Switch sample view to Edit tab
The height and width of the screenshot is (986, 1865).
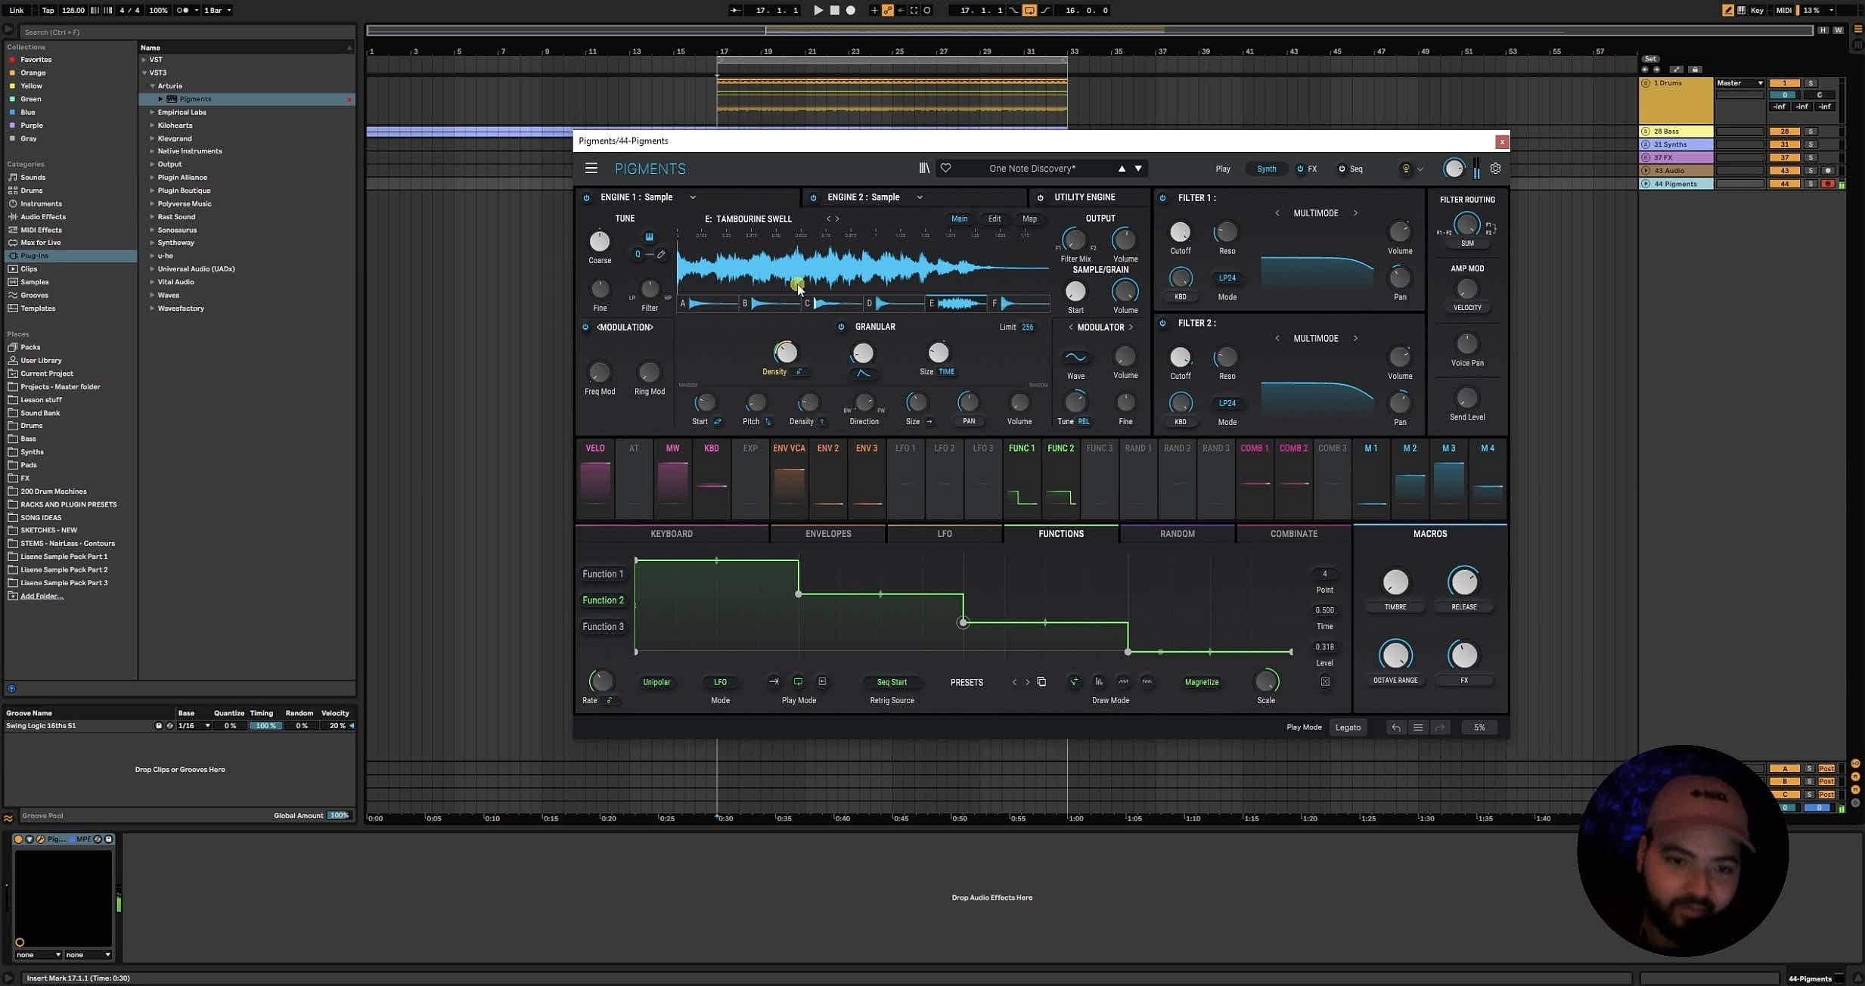pyautogui.click(x=995, y=219)
